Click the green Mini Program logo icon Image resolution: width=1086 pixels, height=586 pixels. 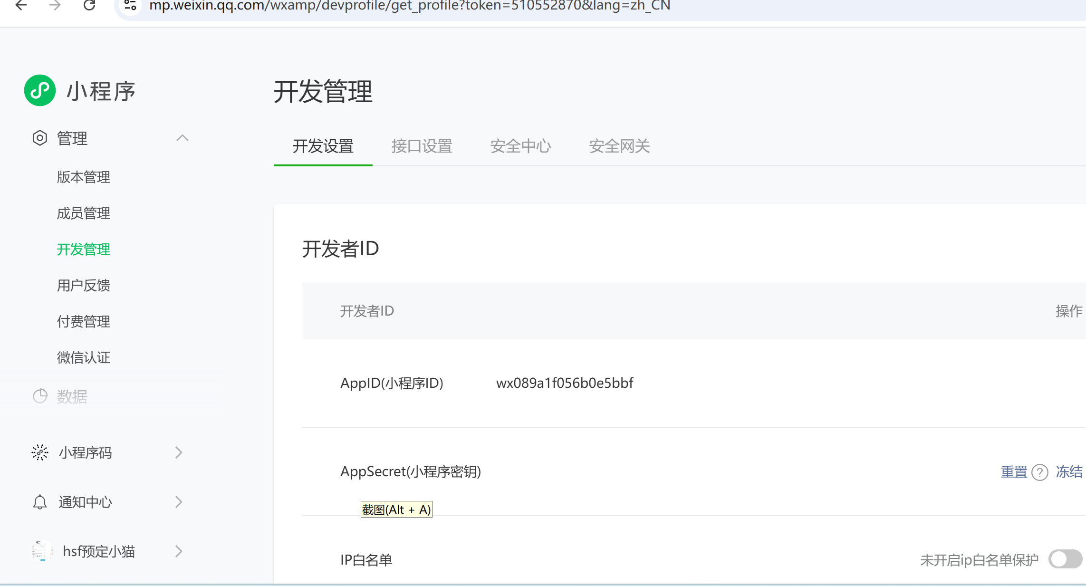point(40,90)
